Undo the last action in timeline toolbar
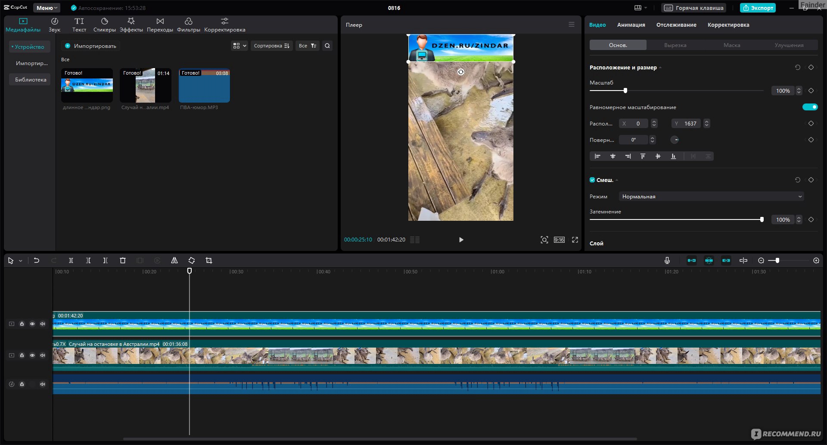This screenshot has width=827, height=445. pos(37,260)
